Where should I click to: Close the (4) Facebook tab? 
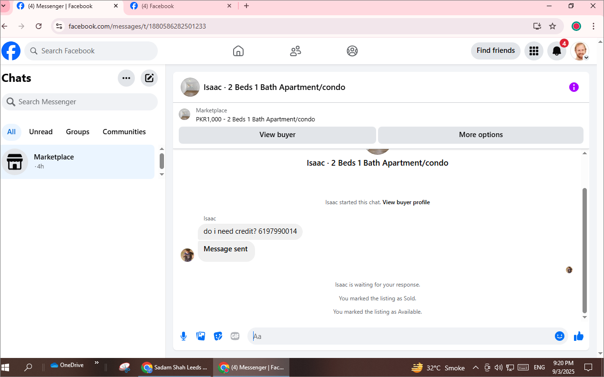click(x=229, y=6)
